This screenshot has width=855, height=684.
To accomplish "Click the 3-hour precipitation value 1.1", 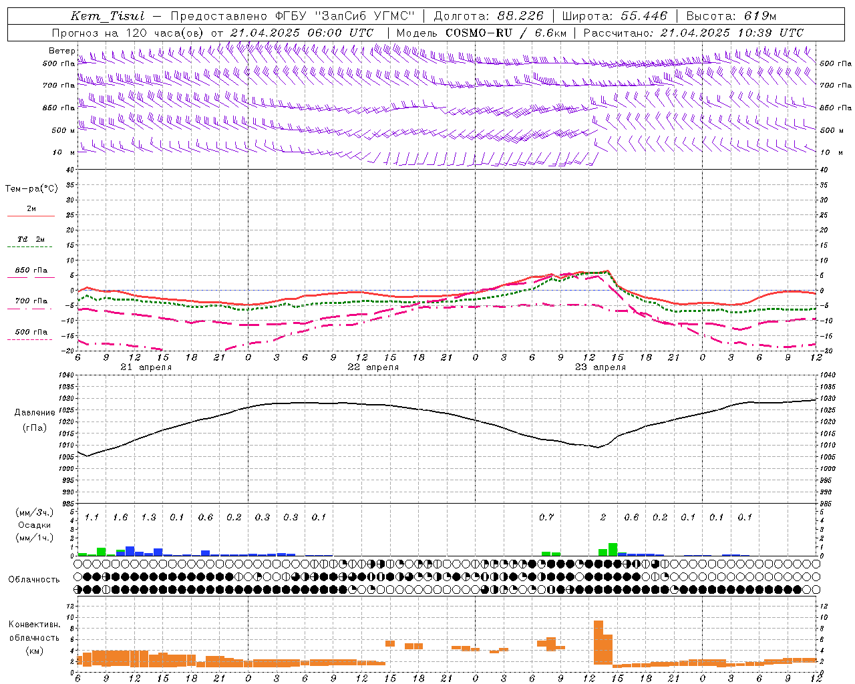I will (92, 518).
